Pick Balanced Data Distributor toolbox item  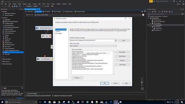click(x=11, y=22)
